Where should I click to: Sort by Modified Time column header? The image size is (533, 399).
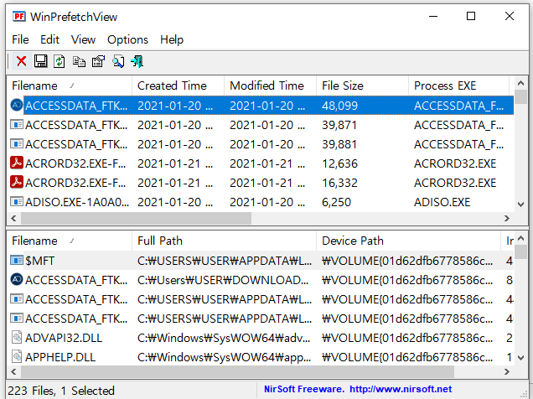tap(270, 85)
